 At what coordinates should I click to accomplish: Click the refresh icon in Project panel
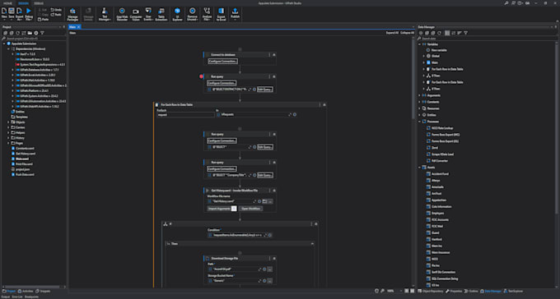coord(17,33)
